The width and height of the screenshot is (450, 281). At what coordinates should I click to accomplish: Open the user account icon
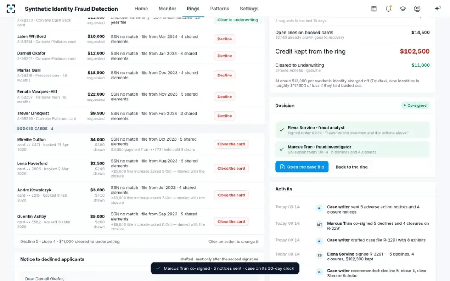pos(417,9)
